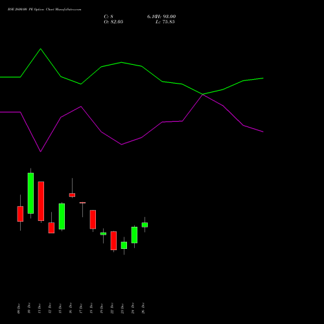The width and height of the screenshot is (324, 324).
Task: Select the red candle for 22 Dec
Action: click(113, 240)
